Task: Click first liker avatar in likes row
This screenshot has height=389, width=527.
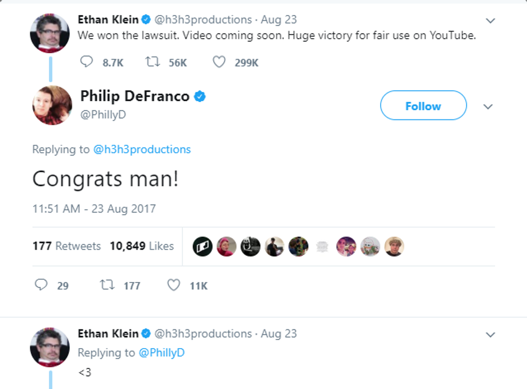Action: coord(203,246)
